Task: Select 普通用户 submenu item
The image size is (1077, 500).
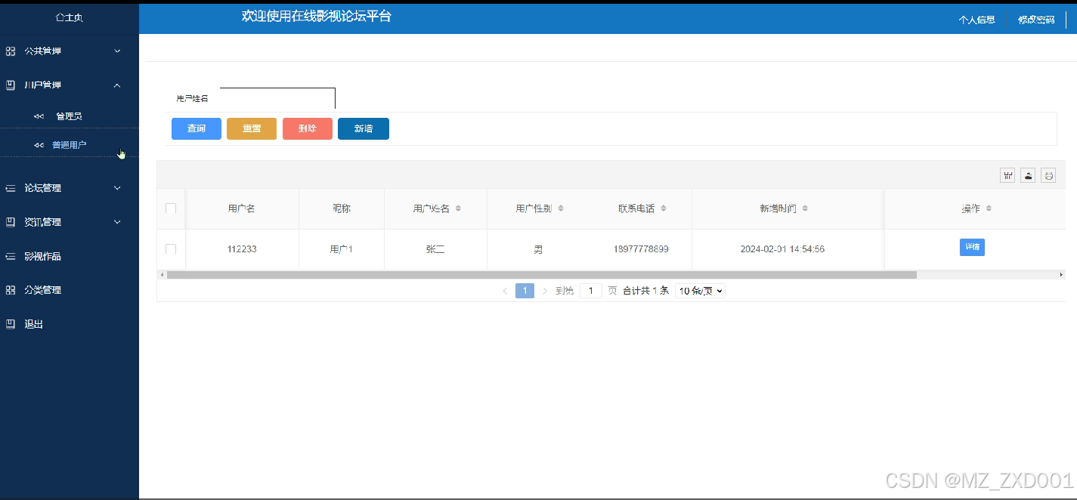Action: tap(69, 145)
